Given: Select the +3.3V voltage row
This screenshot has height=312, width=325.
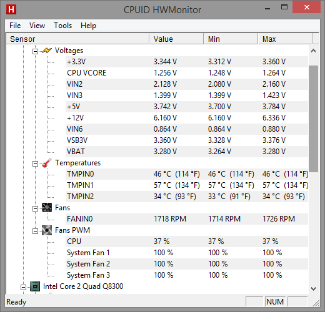Looking at the screenshot, I should pyautogui.click(x=187, y=62).
